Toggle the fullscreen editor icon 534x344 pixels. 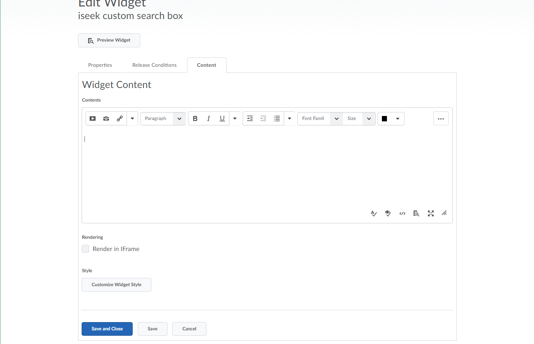[x=431, y=214]
